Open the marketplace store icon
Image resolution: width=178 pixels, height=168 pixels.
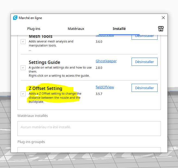click(161, 29)
